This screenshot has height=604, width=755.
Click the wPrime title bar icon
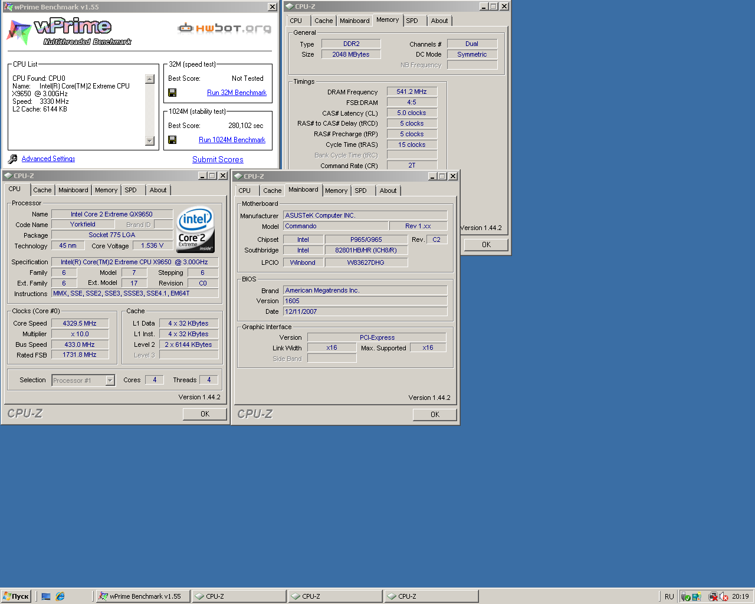8,7
